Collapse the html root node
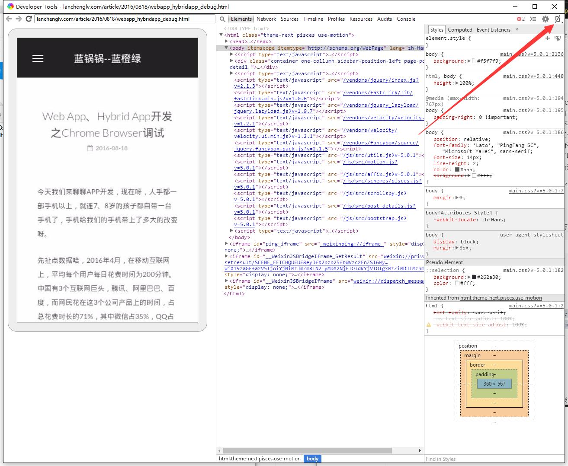 coord(221,35)
